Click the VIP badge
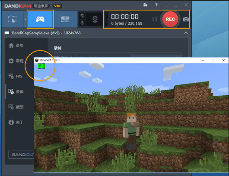 click(x=57, y=6)
